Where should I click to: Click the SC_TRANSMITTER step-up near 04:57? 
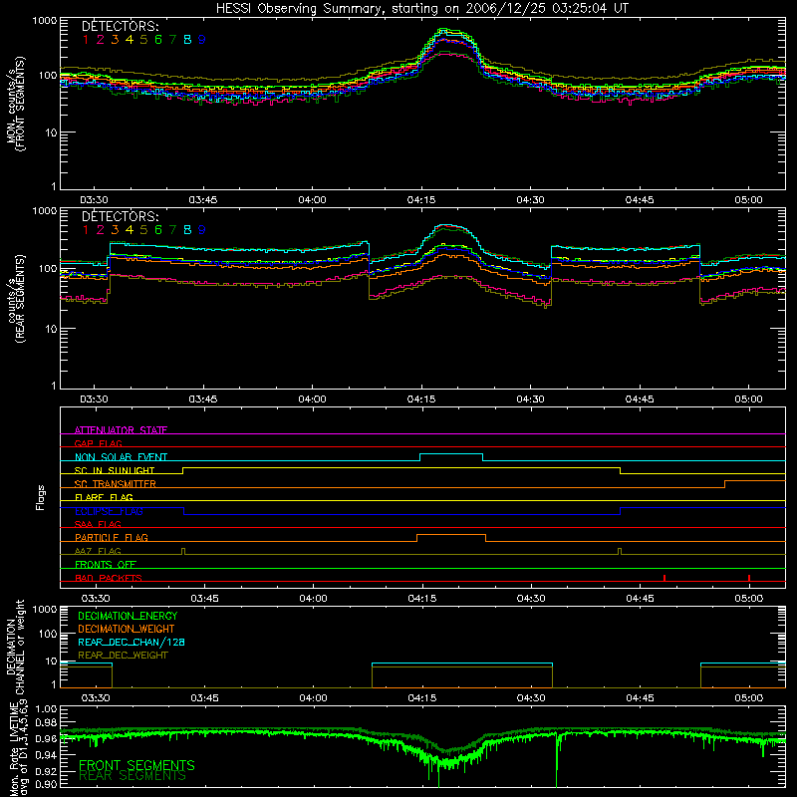click(x=725, y=484)
